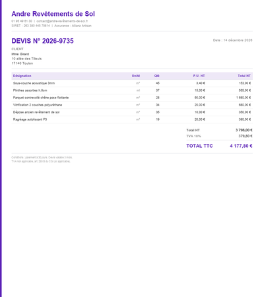This screenshot has height=297, width=264.
Task: Click the Parquet contrecollé chêne line item
Action: (x=41, y=98)
